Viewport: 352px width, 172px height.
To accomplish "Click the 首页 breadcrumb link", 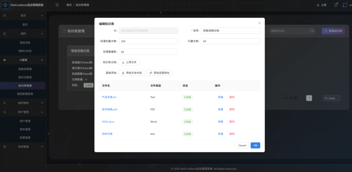I will [x=69, y=5].
